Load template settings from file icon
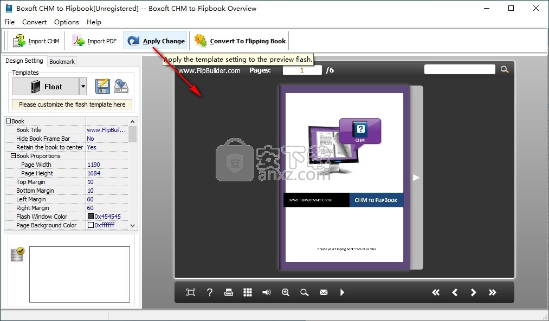The image size is (549, 321). [x=121, y=87]
